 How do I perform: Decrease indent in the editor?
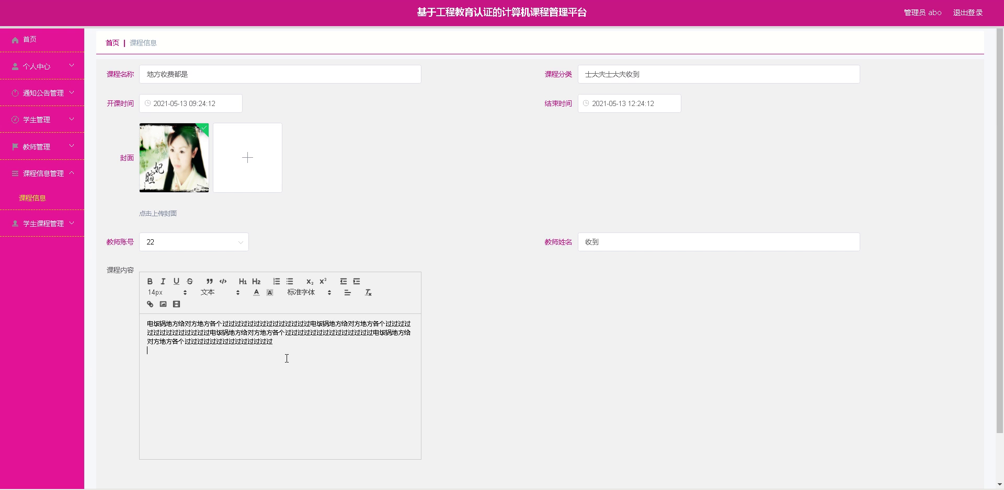click(x=343, y=281)
